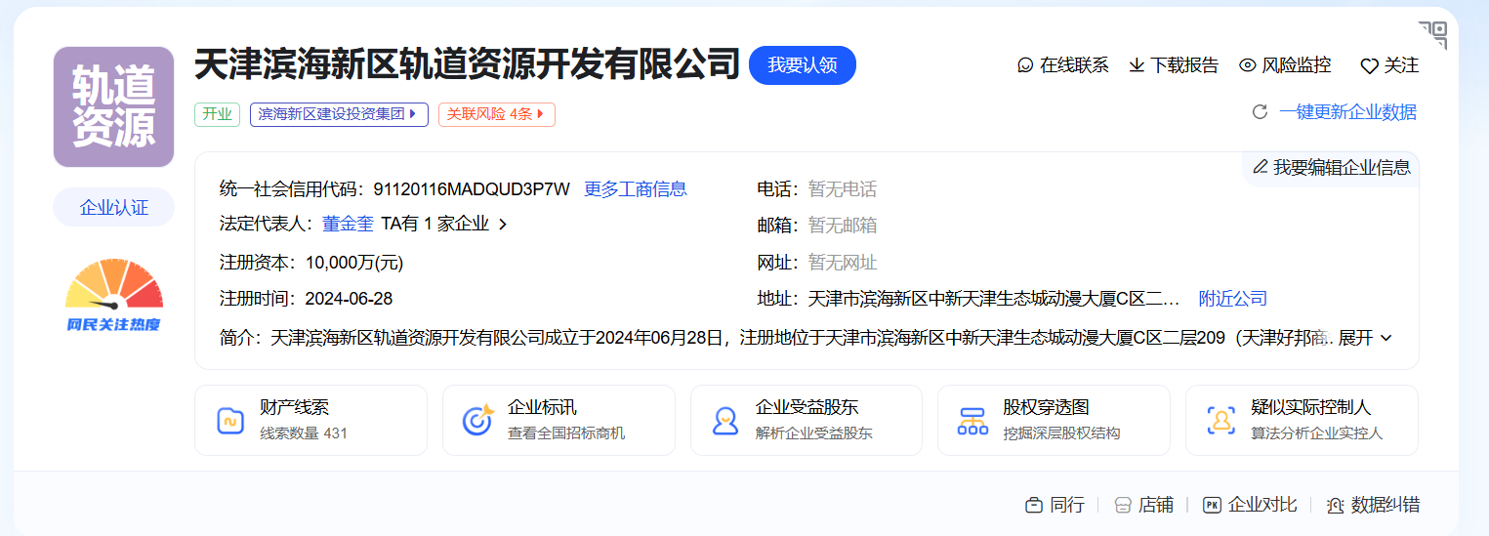The image size is (1489, 536).
Task: Click the 财产线索 folder icon
Action: coord(229,421)
